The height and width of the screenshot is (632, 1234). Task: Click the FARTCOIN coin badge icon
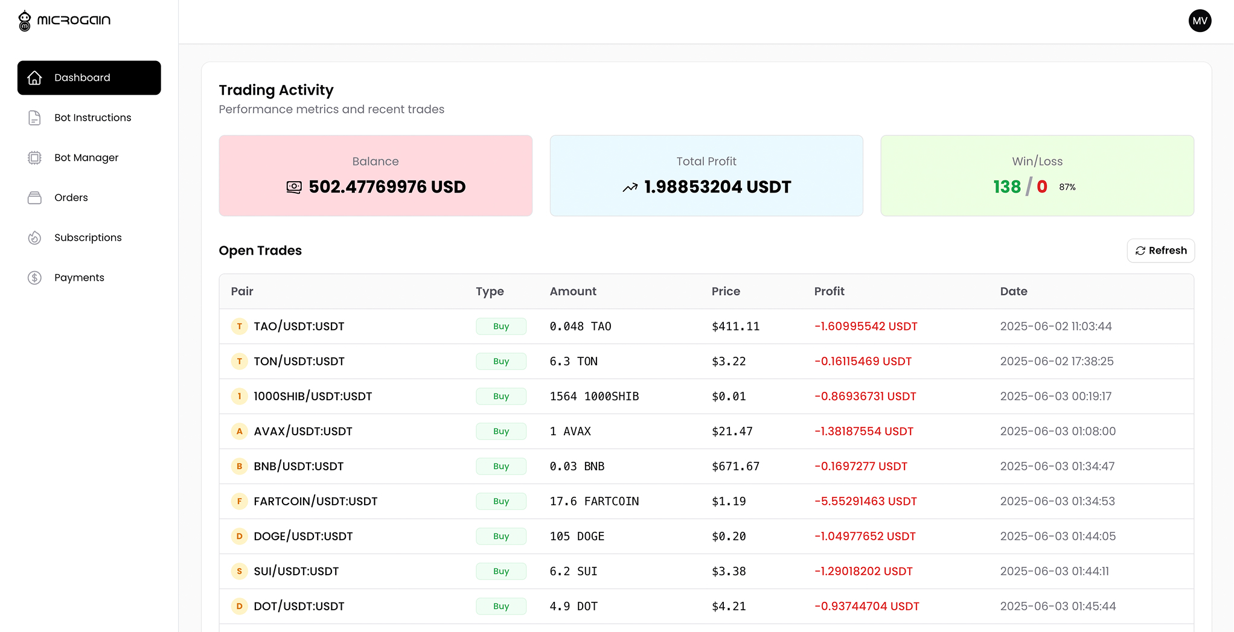tap(240, 502)
